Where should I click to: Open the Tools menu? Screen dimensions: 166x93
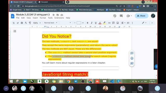50,18
